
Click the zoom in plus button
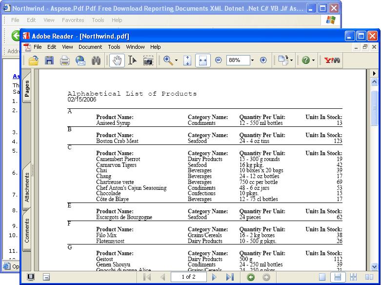263,60
